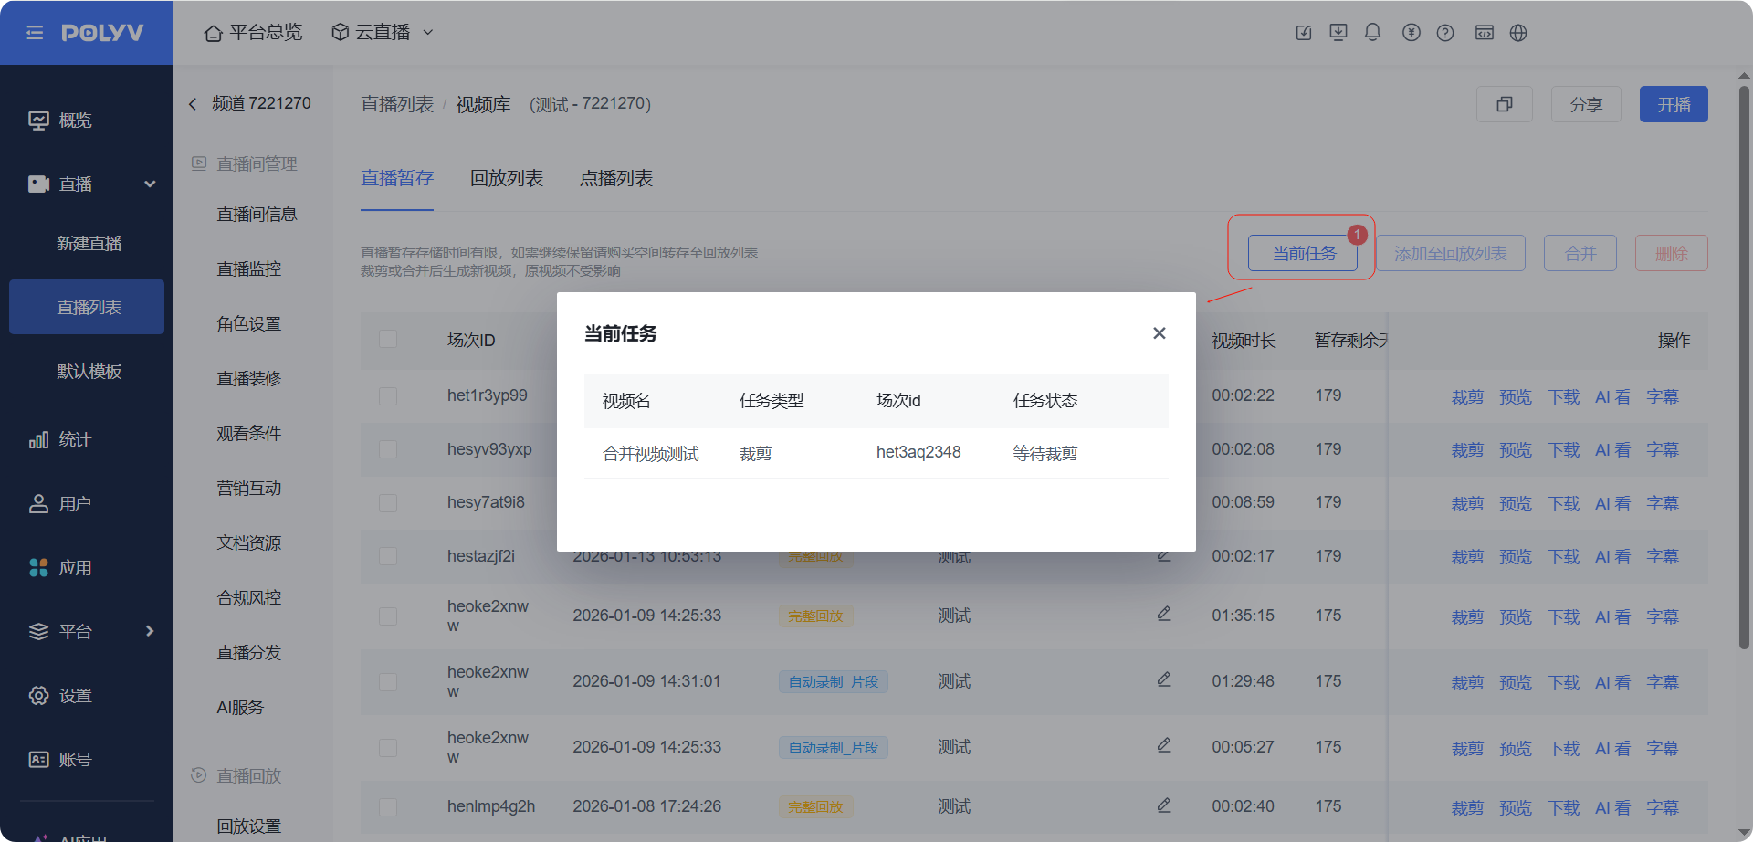
Task: Check the box for row henlmp4g2h
Action: [x=388, y=807]
